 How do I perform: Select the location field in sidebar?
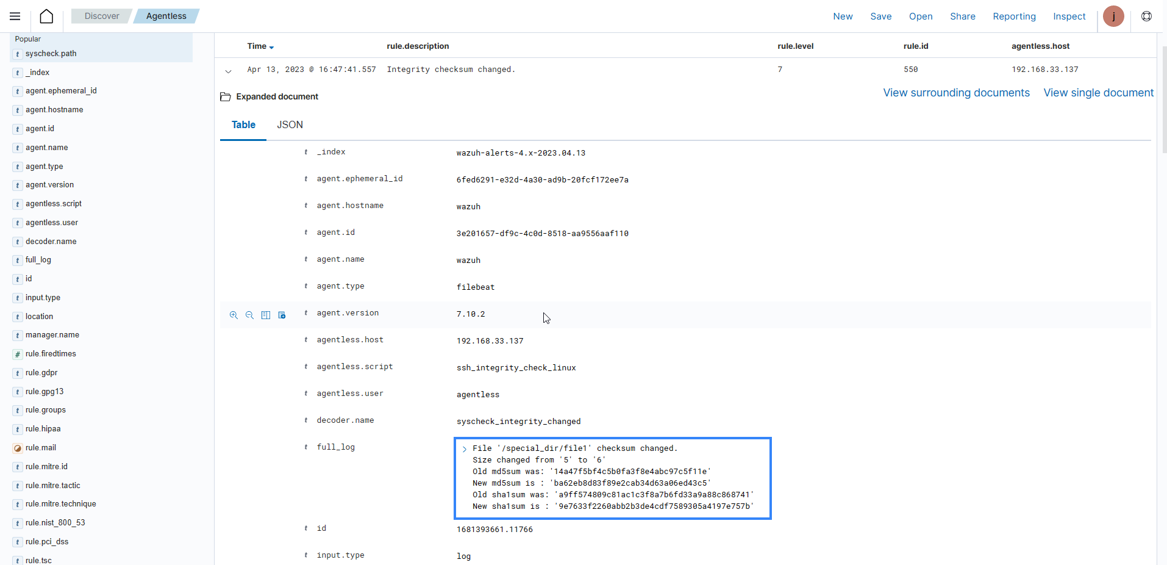(39, 317)
